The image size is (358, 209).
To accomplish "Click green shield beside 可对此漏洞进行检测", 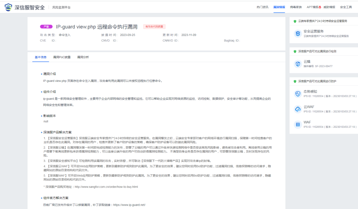I will click(x=295, y=52).
